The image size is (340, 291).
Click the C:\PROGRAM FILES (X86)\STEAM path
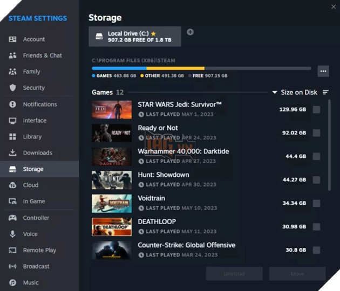coord(133,60)
